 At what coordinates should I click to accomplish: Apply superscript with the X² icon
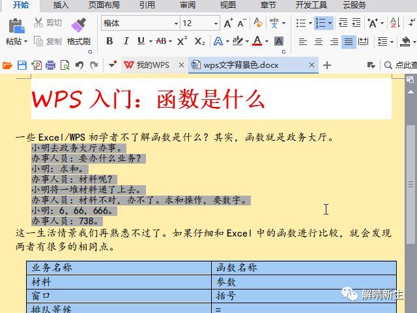(x=182, y=41)
